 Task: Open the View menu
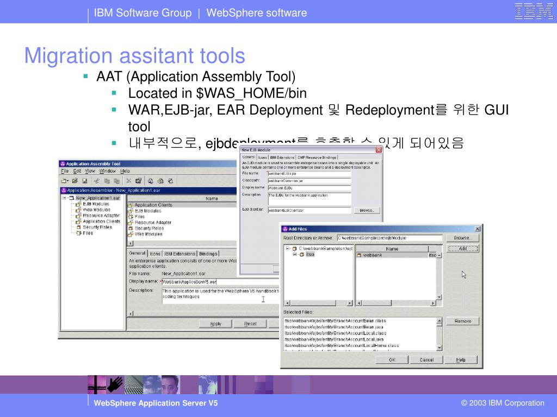pyautogui.click(x=90, y=171)
